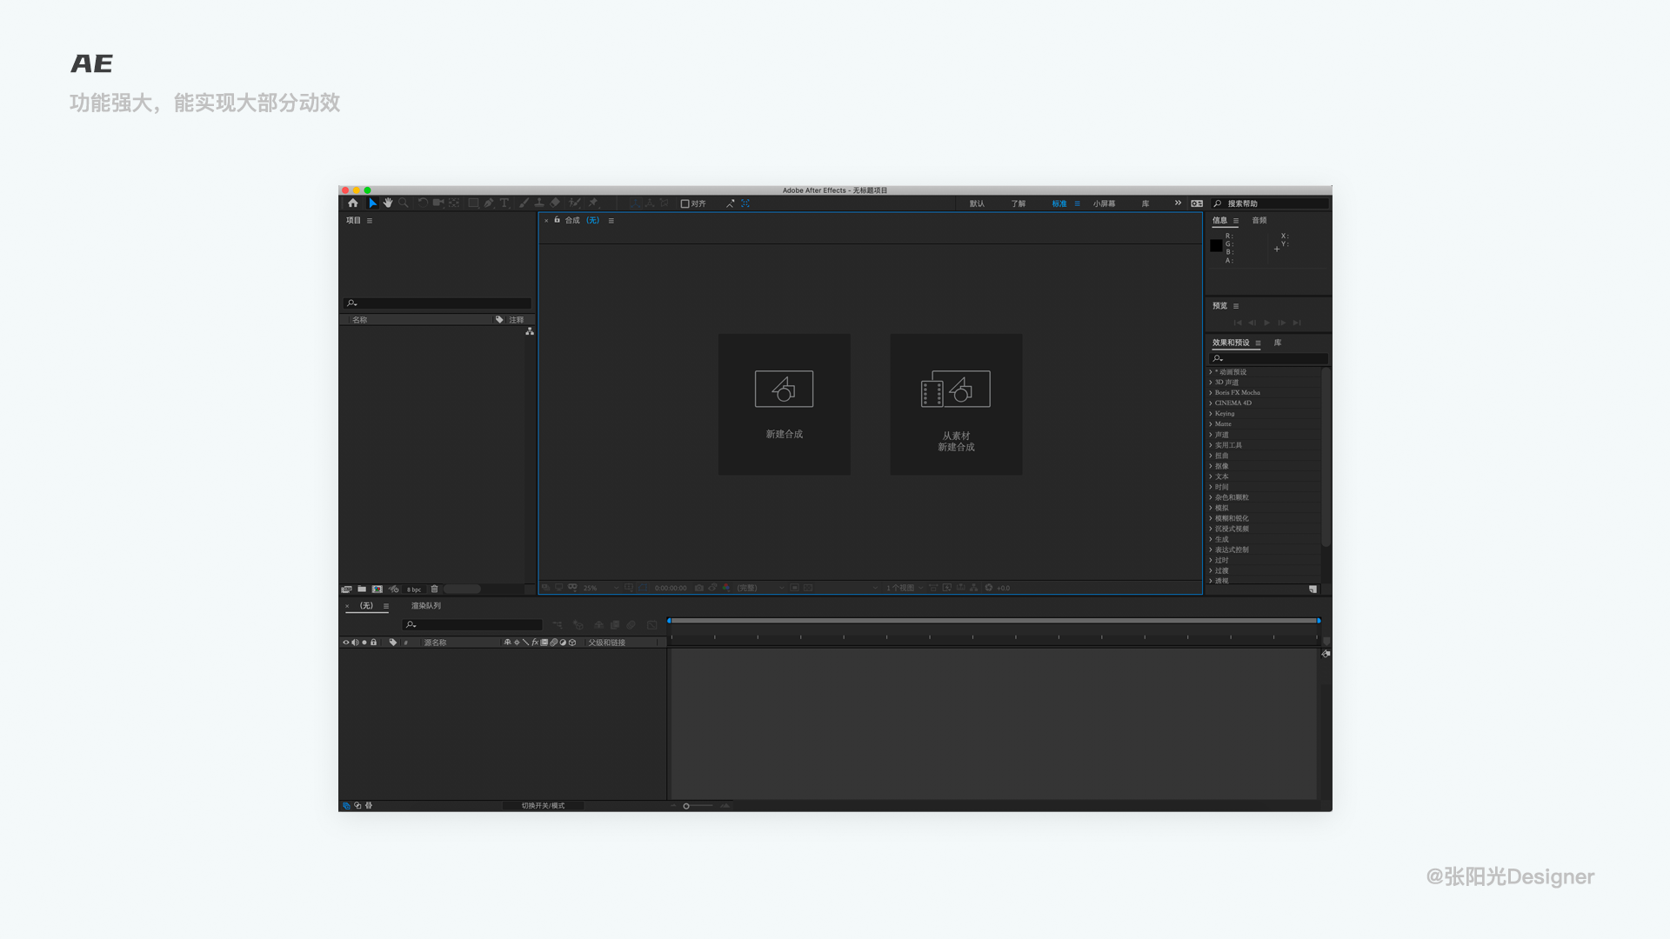Switch to the 音频 audio tab

(1259, 220)
